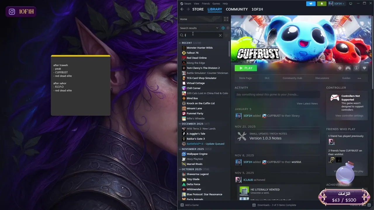Open the Friends menu
This screenshot has width=374, height=210.
pos(206,3)
